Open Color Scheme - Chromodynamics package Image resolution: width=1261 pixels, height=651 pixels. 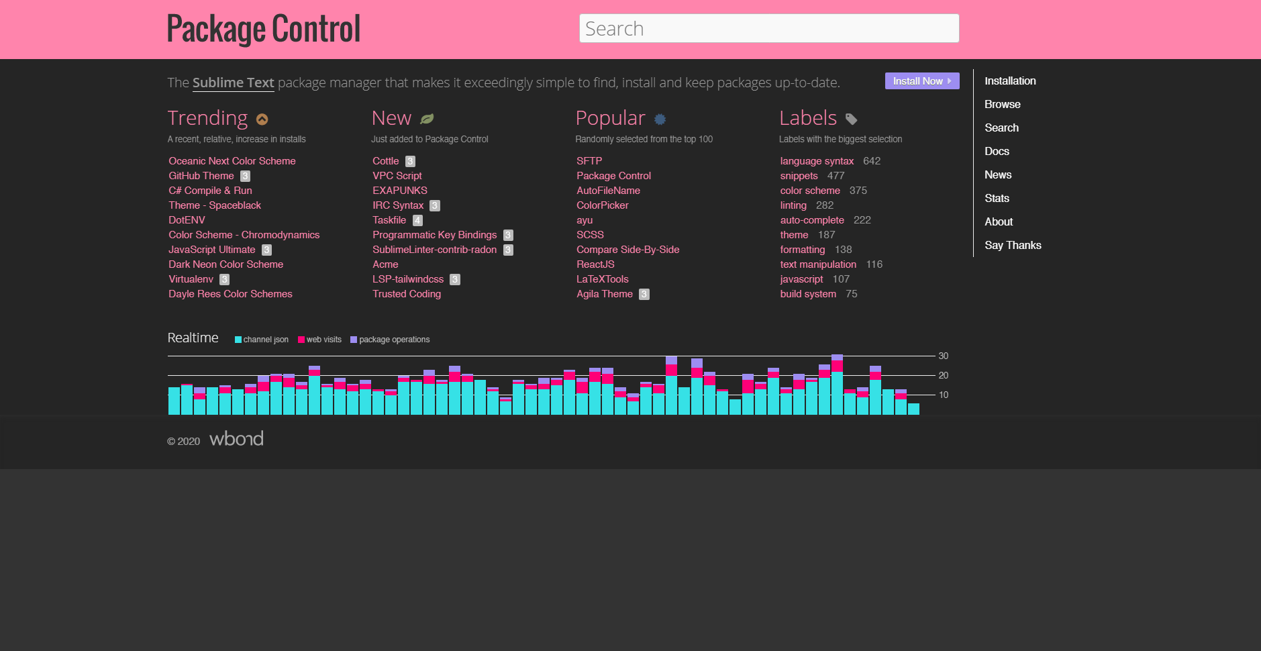(x=244, y=235)
